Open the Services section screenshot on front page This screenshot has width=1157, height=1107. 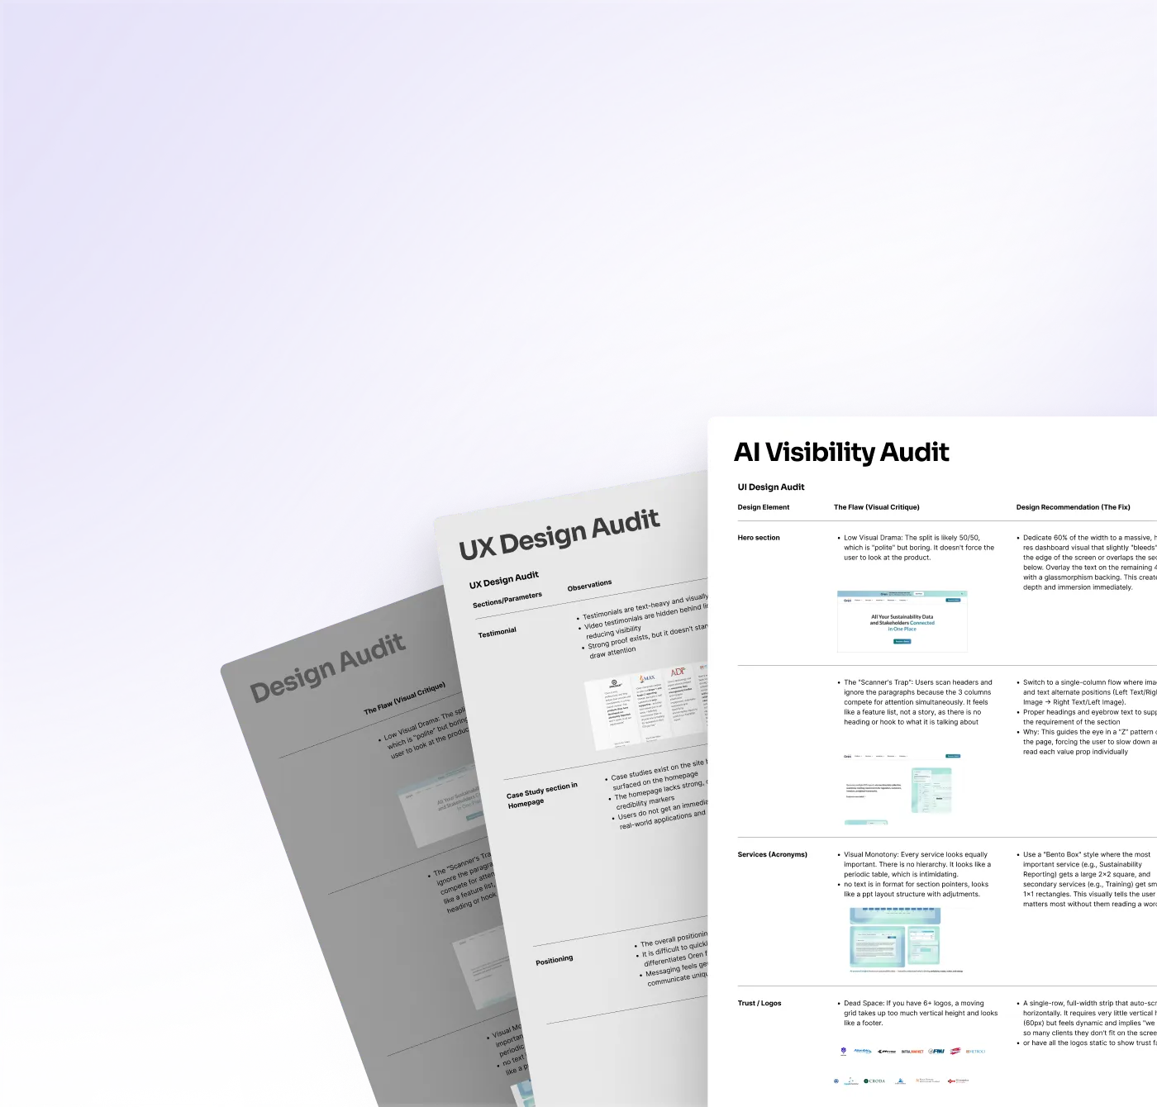pyautogui.click(x=906, y=940)
